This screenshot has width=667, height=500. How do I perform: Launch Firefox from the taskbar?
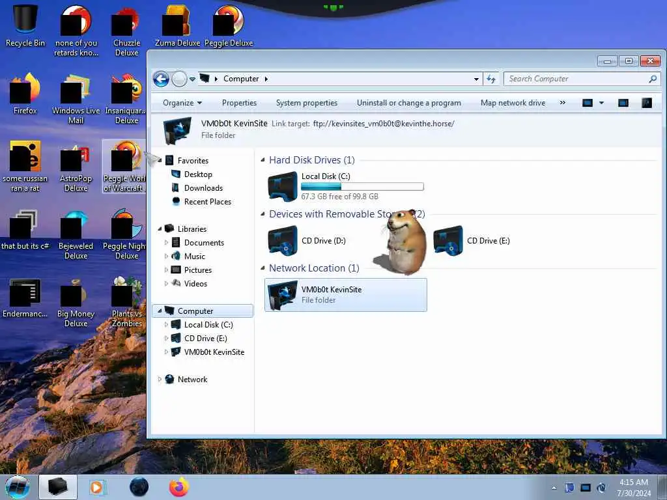(x=178, y=487)
